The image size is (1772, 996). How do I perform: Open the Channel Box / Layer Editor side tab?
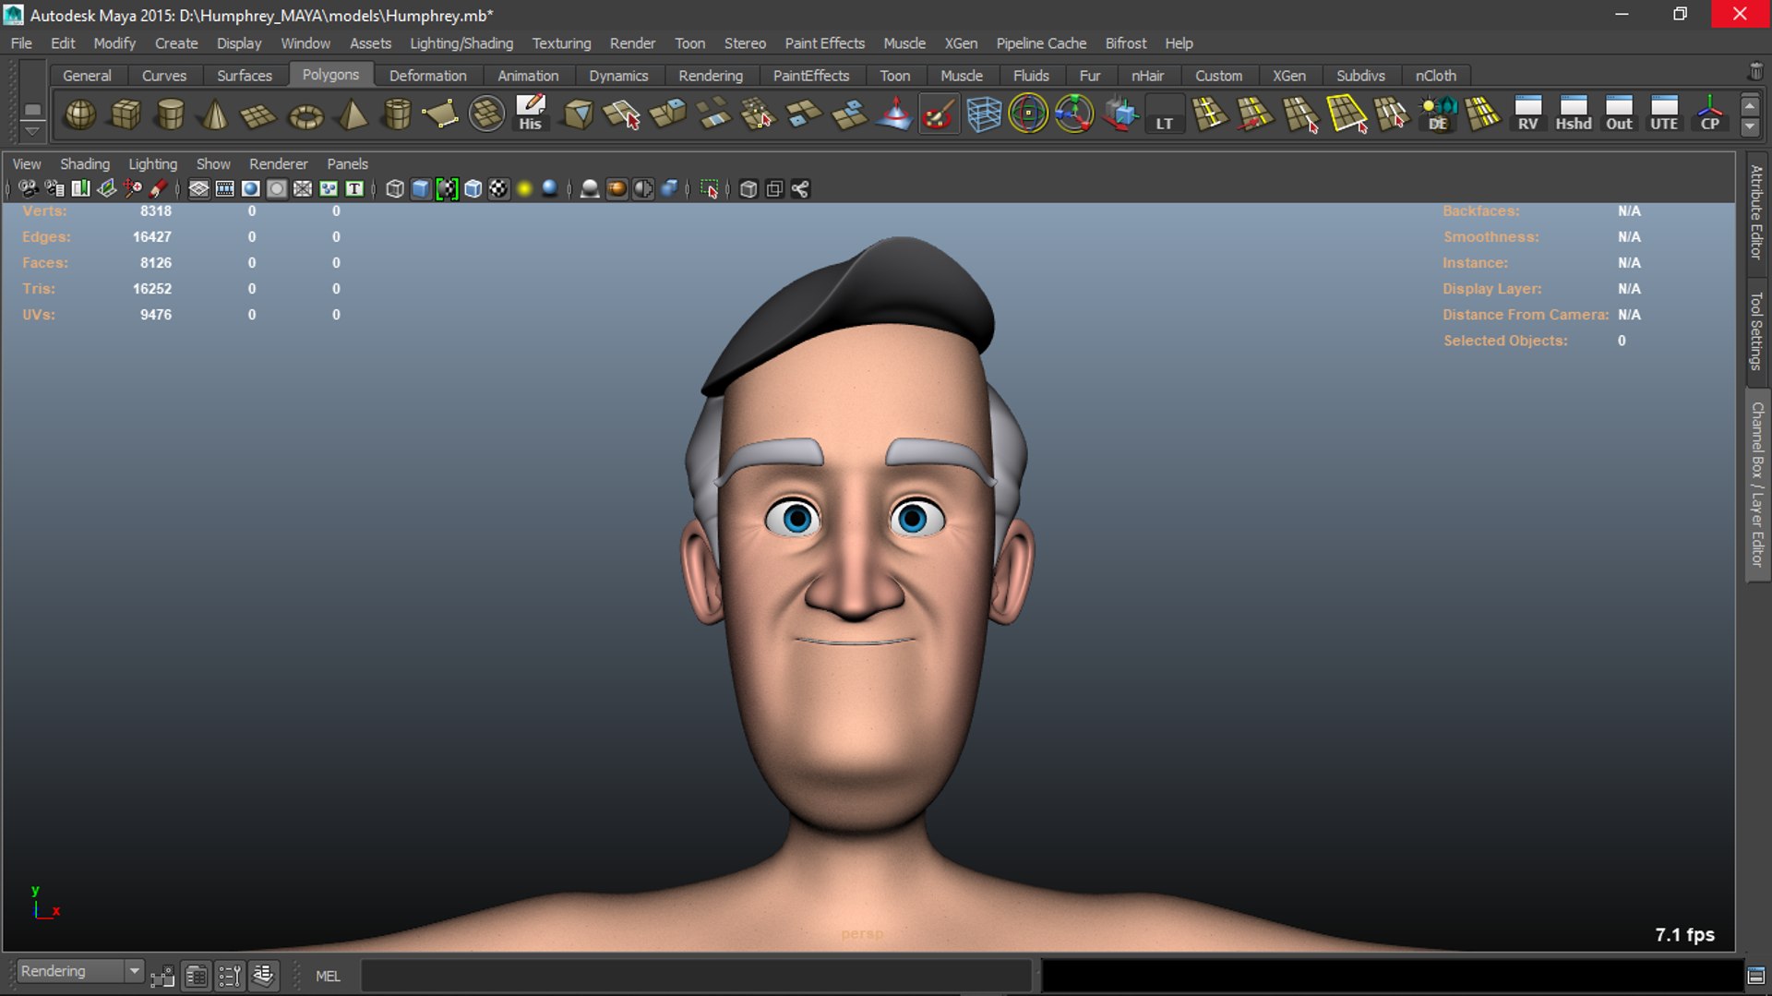tap(1756, 485)
